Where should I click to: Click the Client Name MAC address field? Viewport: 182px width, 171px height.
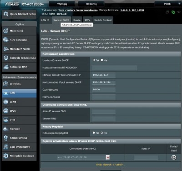(81, 157)
